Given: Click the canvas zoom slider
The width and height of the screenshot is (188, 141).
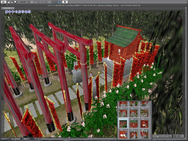Looking at the screenshot, I should pos(6,139).
